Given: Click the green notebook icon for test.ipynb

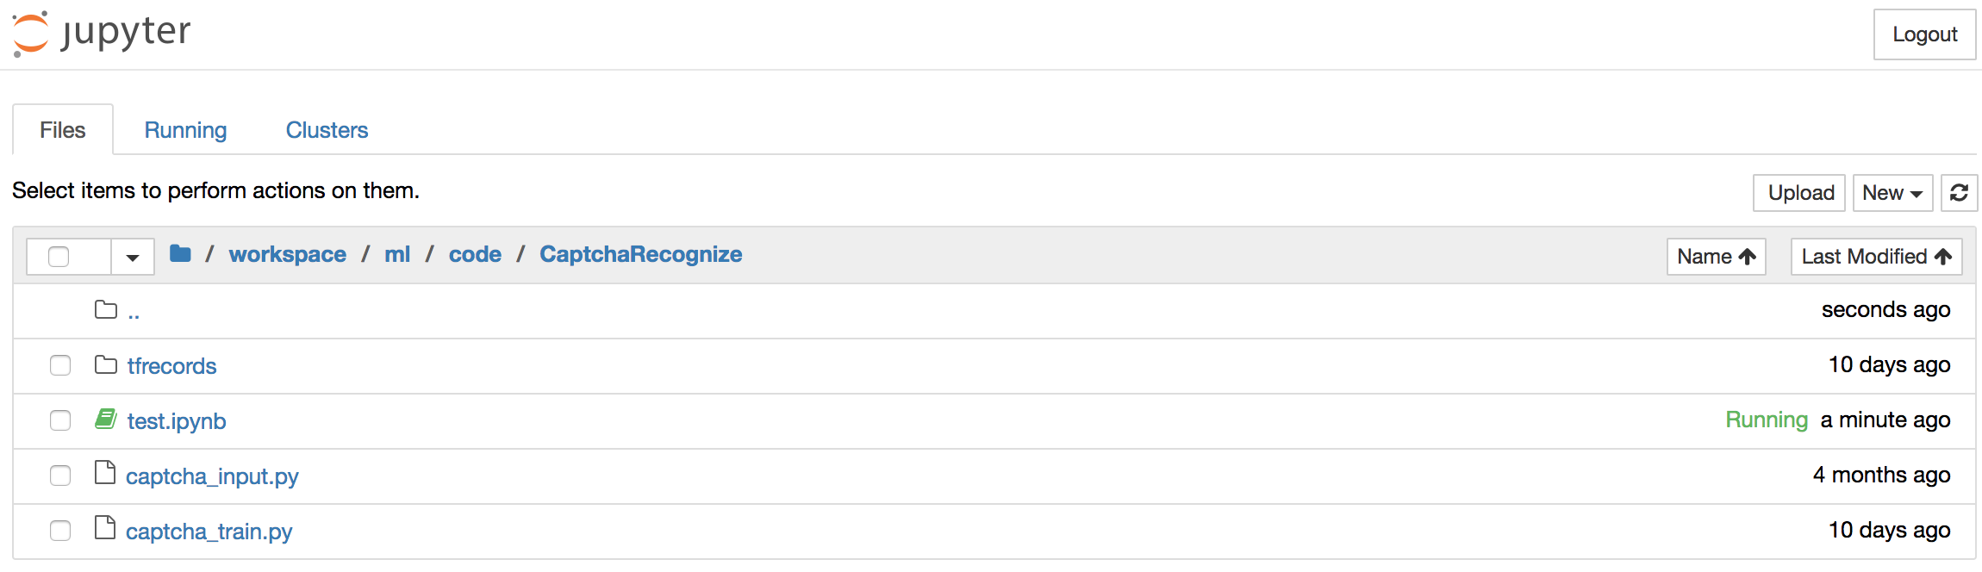Looking at the screenshot, I should tap(106, 420).
